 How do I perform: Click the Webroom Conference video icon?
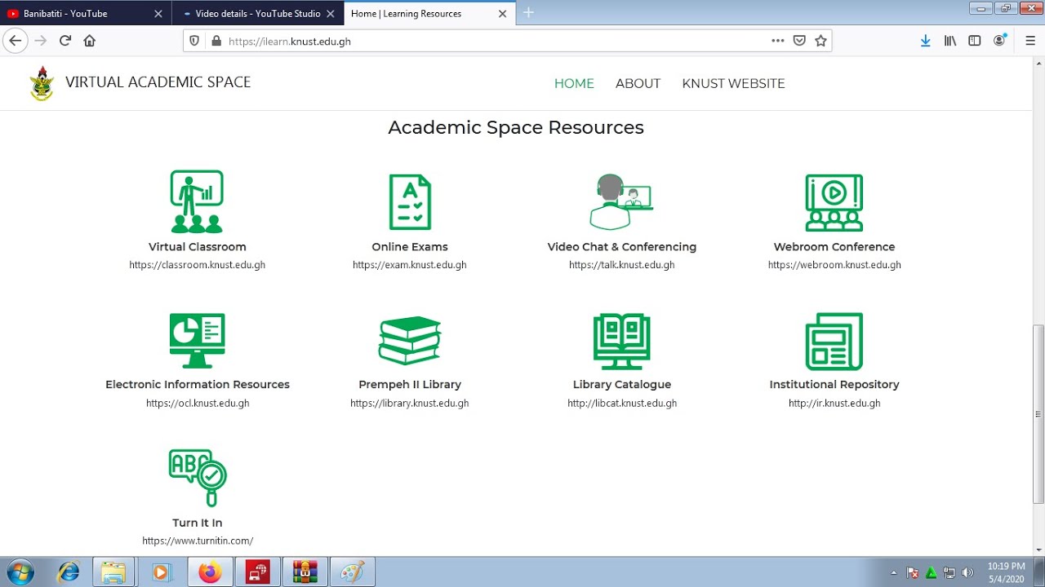834,202
